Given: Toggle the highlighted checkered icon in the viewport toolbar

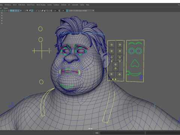Looking at the screenshot, I should [32, 10].
